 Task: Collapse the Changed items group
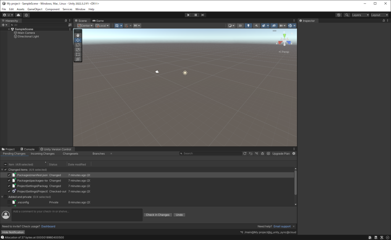click(x=2, y=170)
